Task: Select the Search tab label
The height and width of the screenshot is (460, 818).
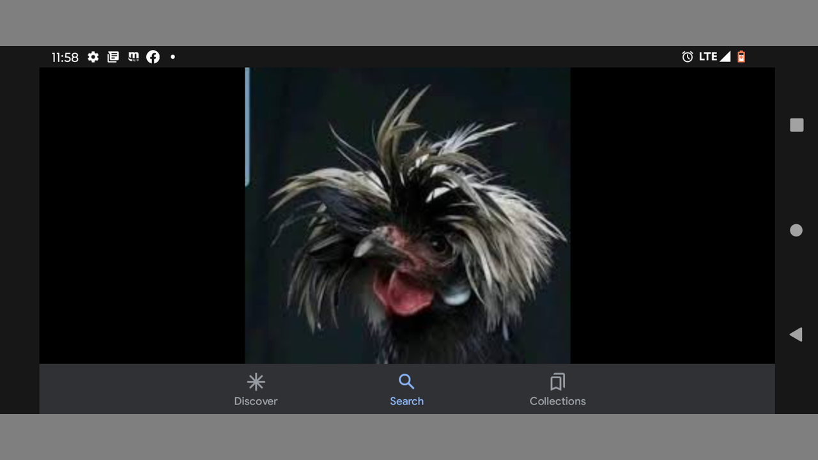Action: pos(406,401)
